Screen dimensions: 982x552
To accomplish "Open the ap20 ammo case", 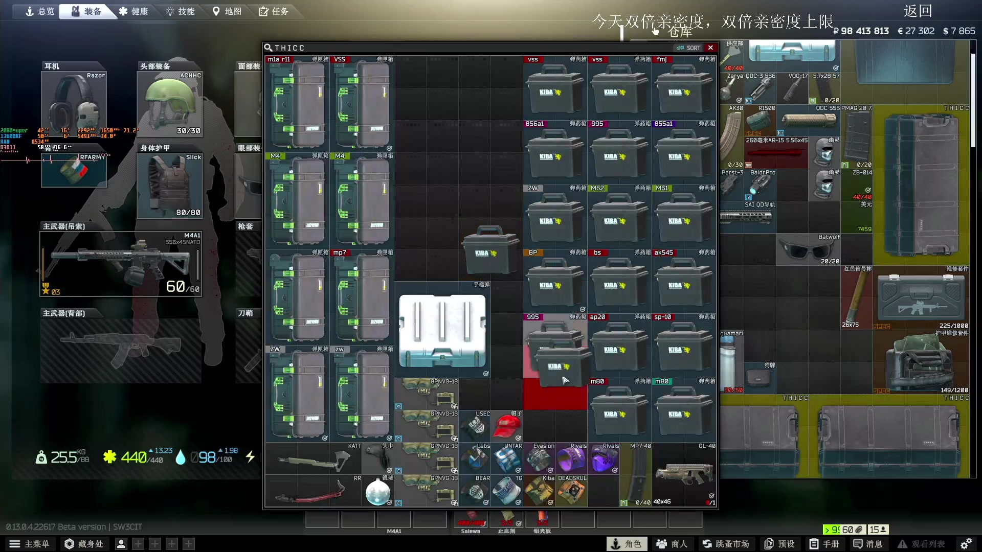I will pyautogui.click(x=619, y=346).
